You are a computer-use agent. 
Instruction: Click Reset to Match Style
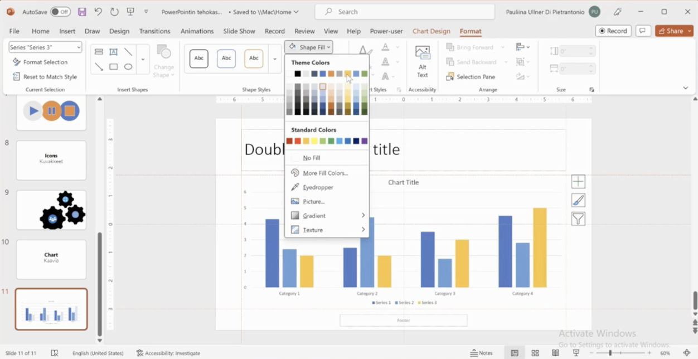tap(50, 77)
